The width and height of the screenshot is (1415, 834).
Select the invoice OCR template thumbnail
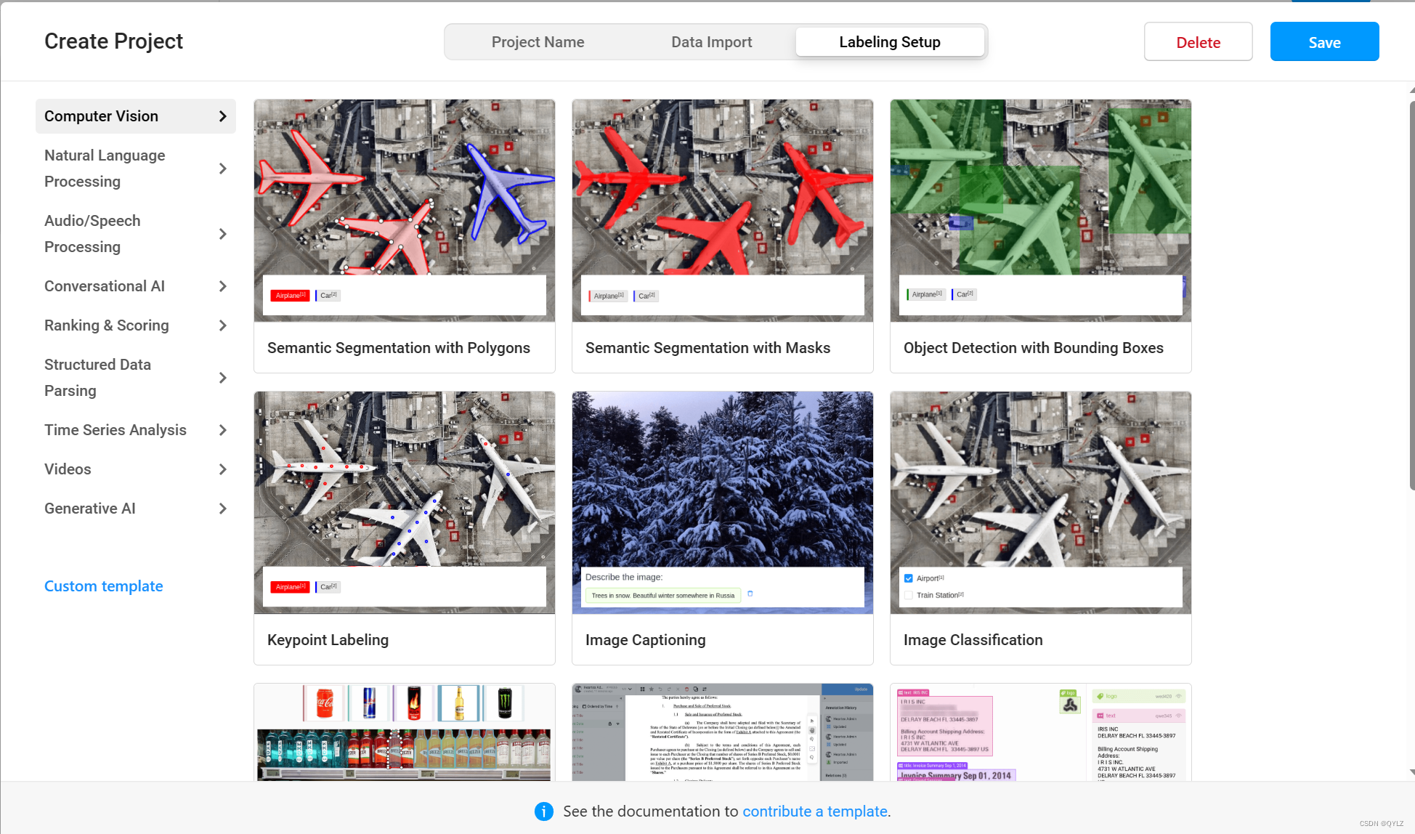click(x=1041, y=732)
